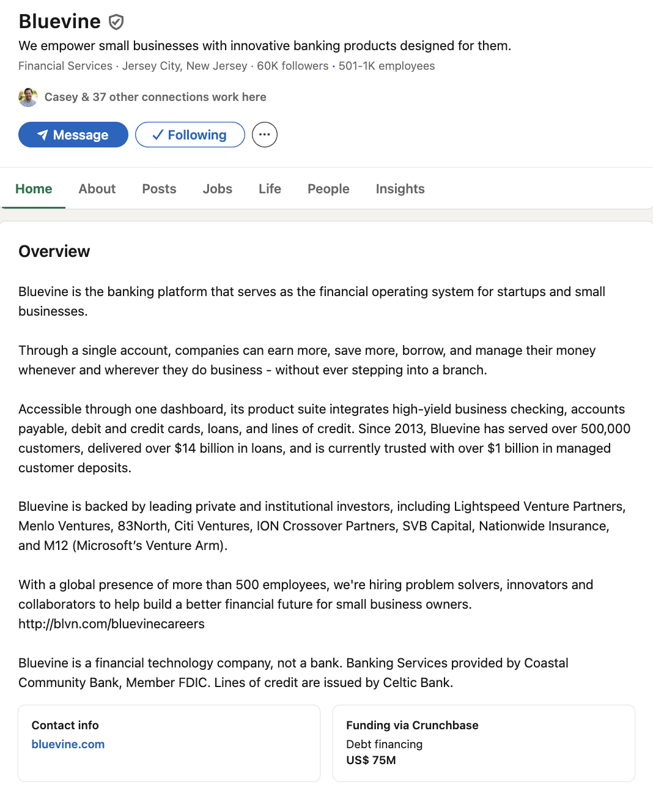Viewport: 653px width, 799px height.
Task: Click the Bluevine company name heading
Action: point(59,21)
